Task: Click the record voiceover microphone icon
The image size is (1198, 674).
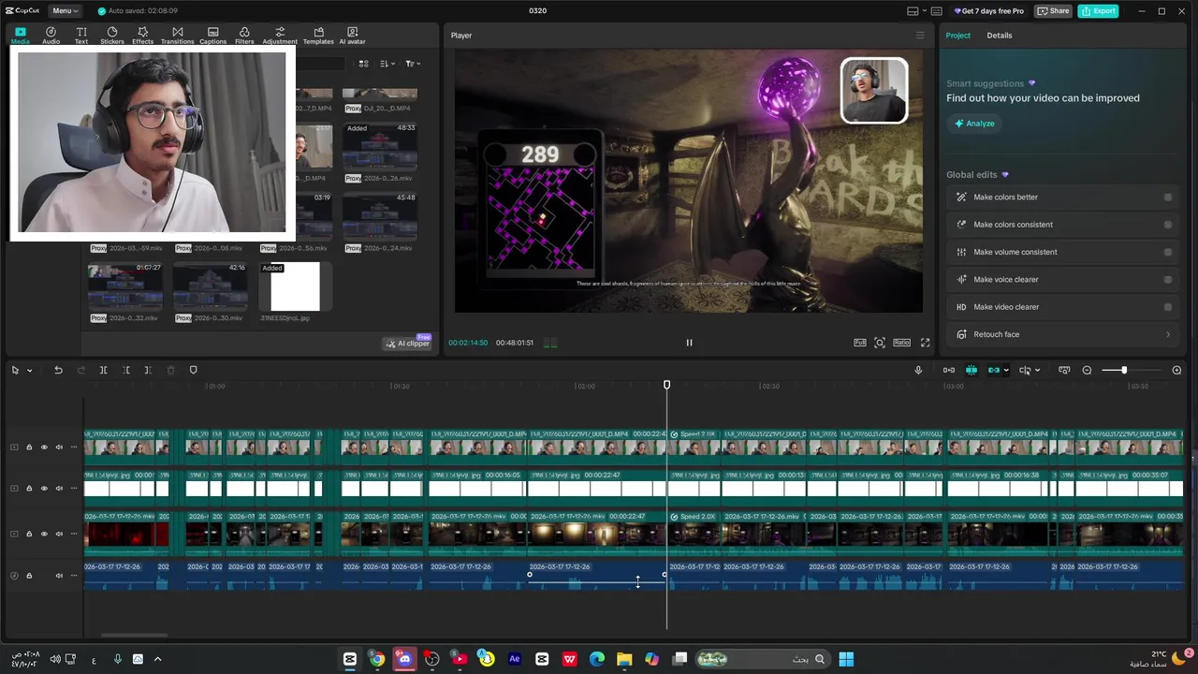Action: [918, 371]
